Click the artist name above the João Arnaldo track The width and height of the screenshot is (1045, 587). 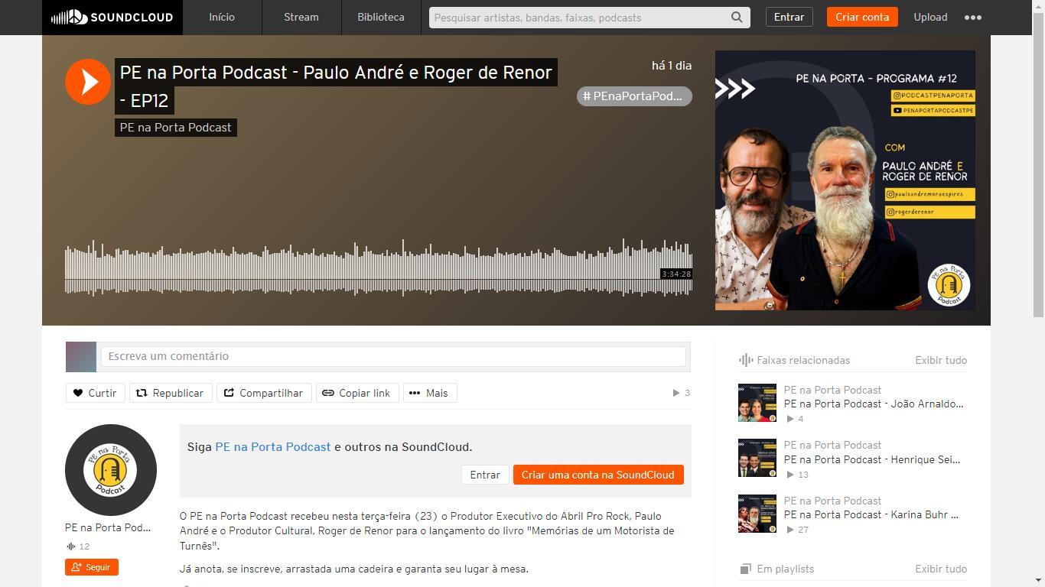tap(832, 390)
